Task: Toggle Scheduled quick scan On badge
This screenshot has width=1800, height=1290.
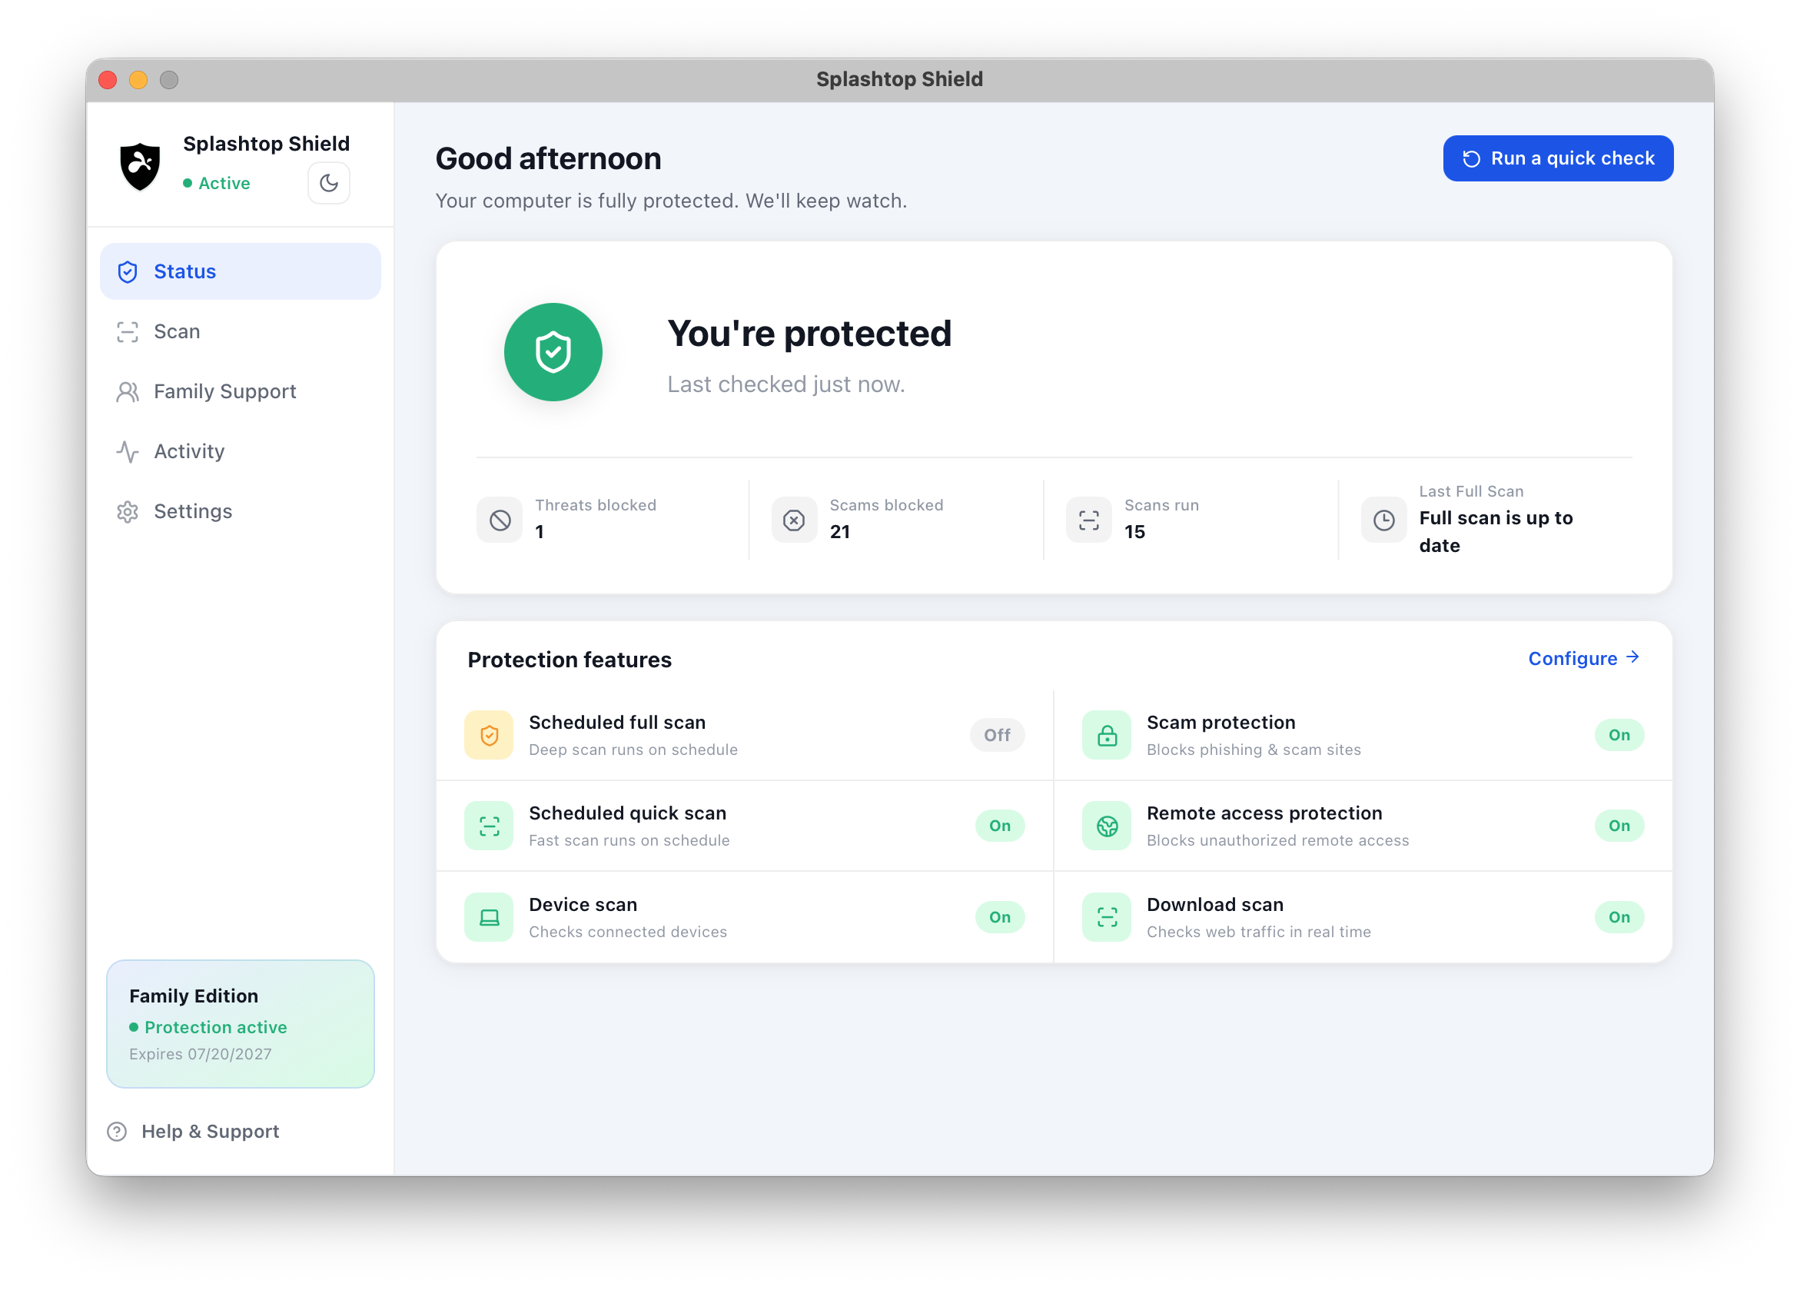Action: (x=1000, y=826)
